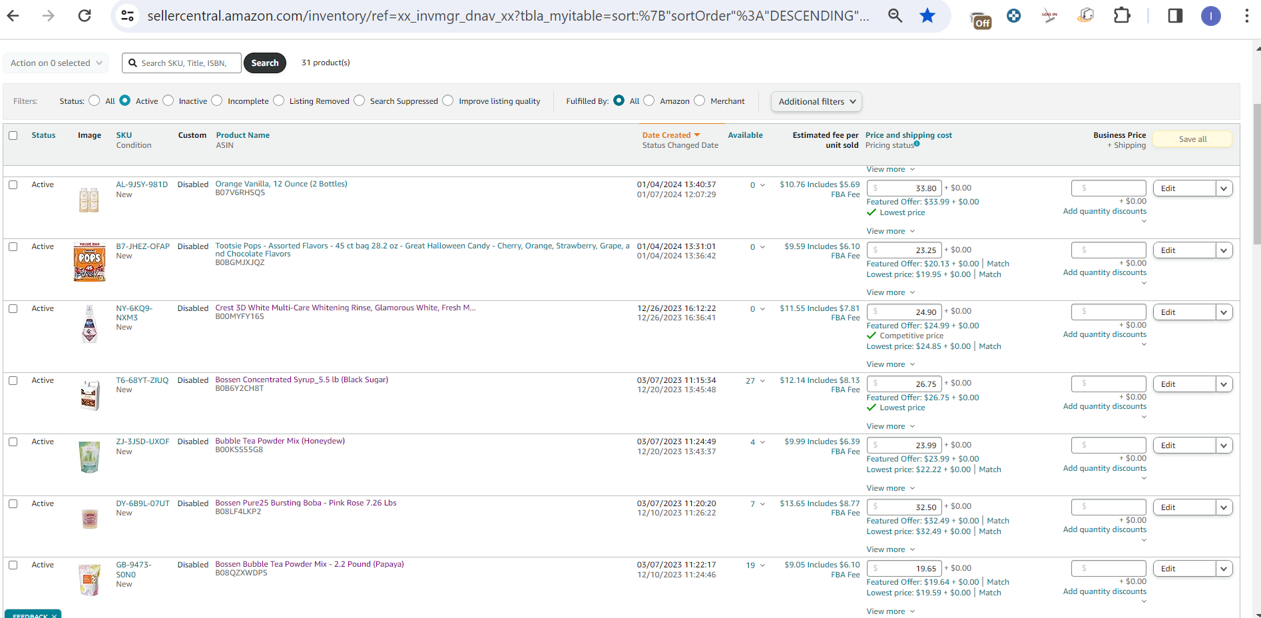Open the Bossen Papaya Powder thumbnail
1261x618 pixels.
[x=89, y=580]
